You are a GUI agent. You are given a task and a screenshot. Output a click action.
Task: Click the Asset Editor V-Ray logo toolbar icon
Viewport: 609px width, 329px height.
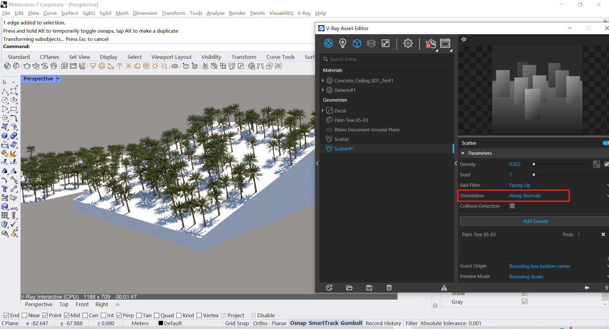click(x=7, y=66)
